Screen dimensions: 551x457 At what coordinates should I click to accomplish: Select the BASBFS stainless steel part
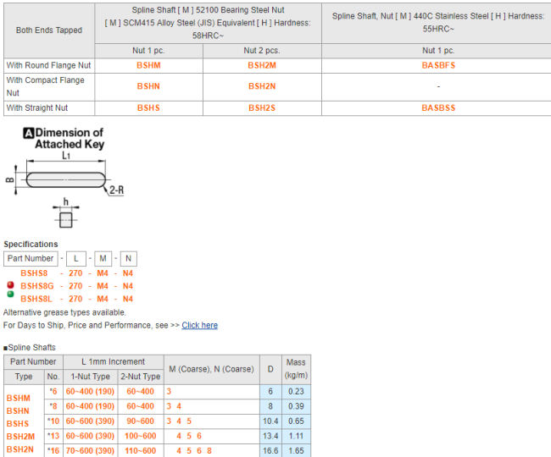point(437,64)
